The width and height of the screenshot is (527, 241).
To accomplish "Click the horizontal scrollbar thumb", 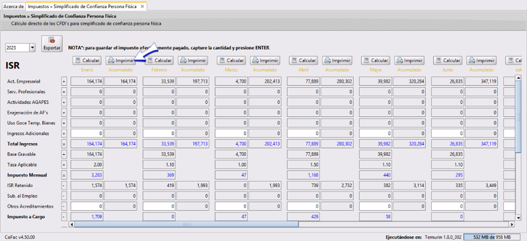I will click(x=186, y=224).
